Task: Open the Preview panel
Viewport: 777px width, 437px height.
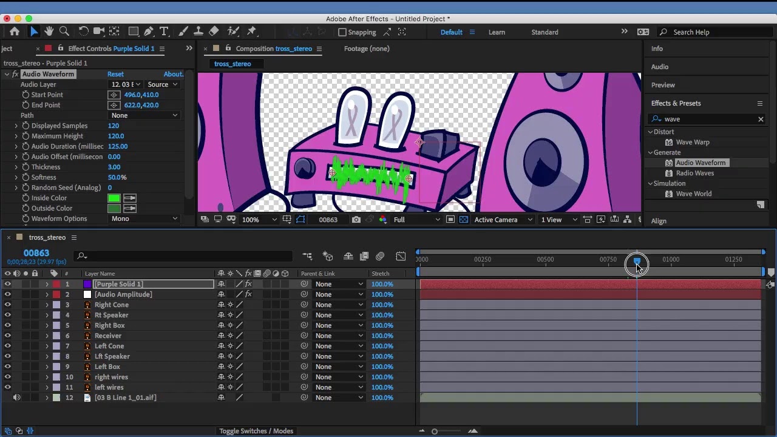Action: (x=663, y=85)
